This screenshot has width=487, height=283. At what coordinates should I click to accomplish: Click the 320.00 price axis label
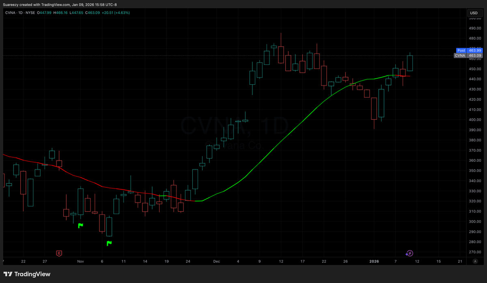(x=474, y=201)
